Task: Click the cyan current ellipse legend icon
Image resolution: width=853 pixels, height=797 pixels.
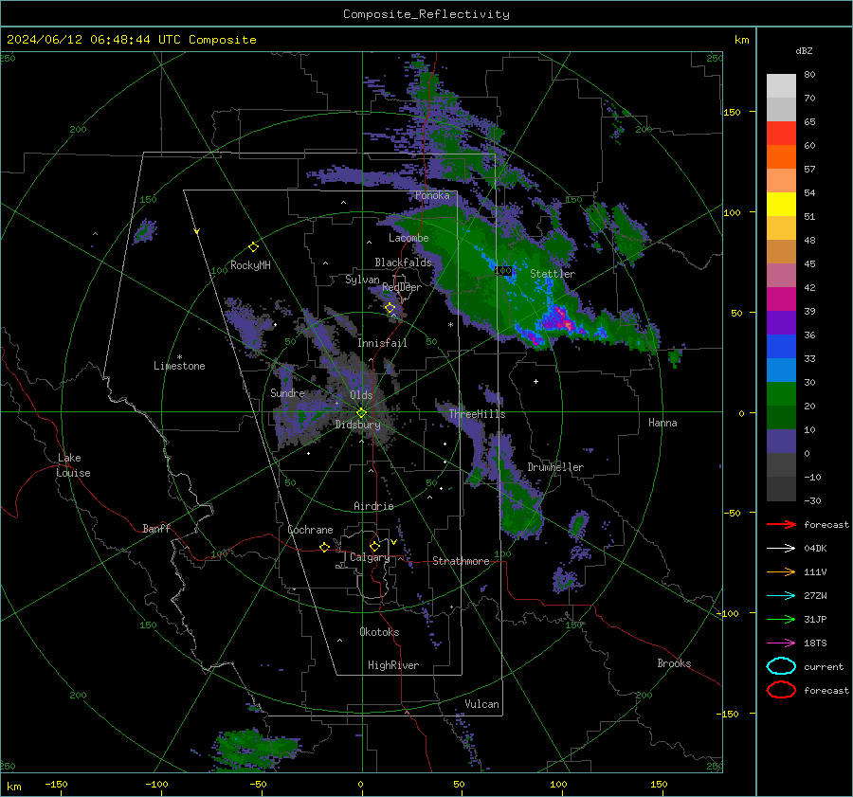Action: 781,666
